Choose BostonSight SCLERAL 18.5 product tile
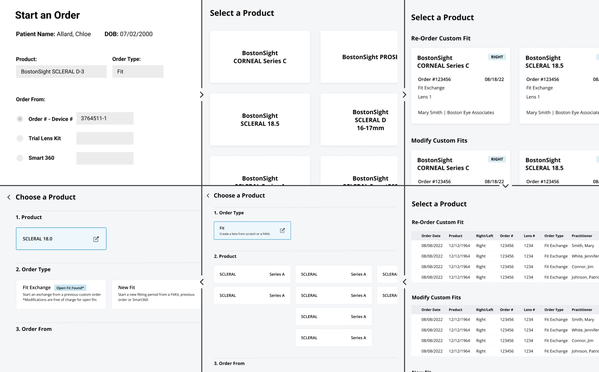 click(x=260, y=119)
